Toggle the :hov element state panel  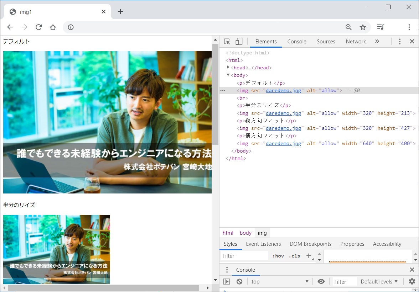click(278, 256)
